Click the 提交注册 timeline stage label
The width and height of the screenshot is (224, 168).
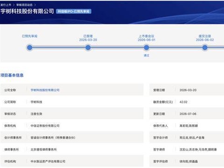205,36
